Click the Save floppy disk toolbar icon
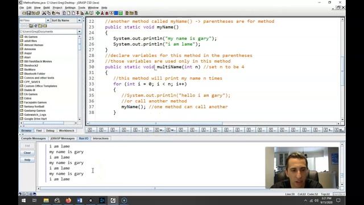This screenshot has height=205, width=364. [28, 13]
